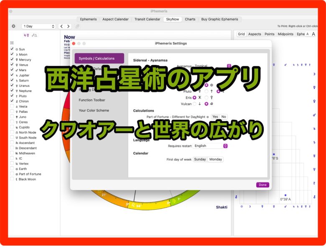Uncheck the Mercury checkbox
The image size is (326, 251).
pyautogui.click(x=12, y=59)
